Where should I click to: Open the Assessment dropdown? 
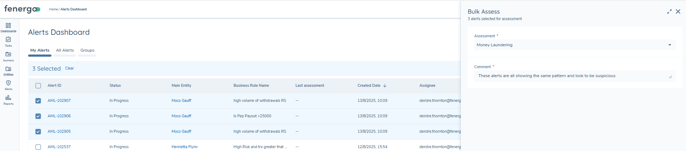pos(574,45)
